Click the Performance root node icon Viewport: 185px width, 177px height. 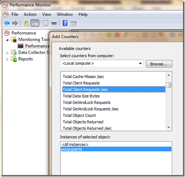pos(7,33)
